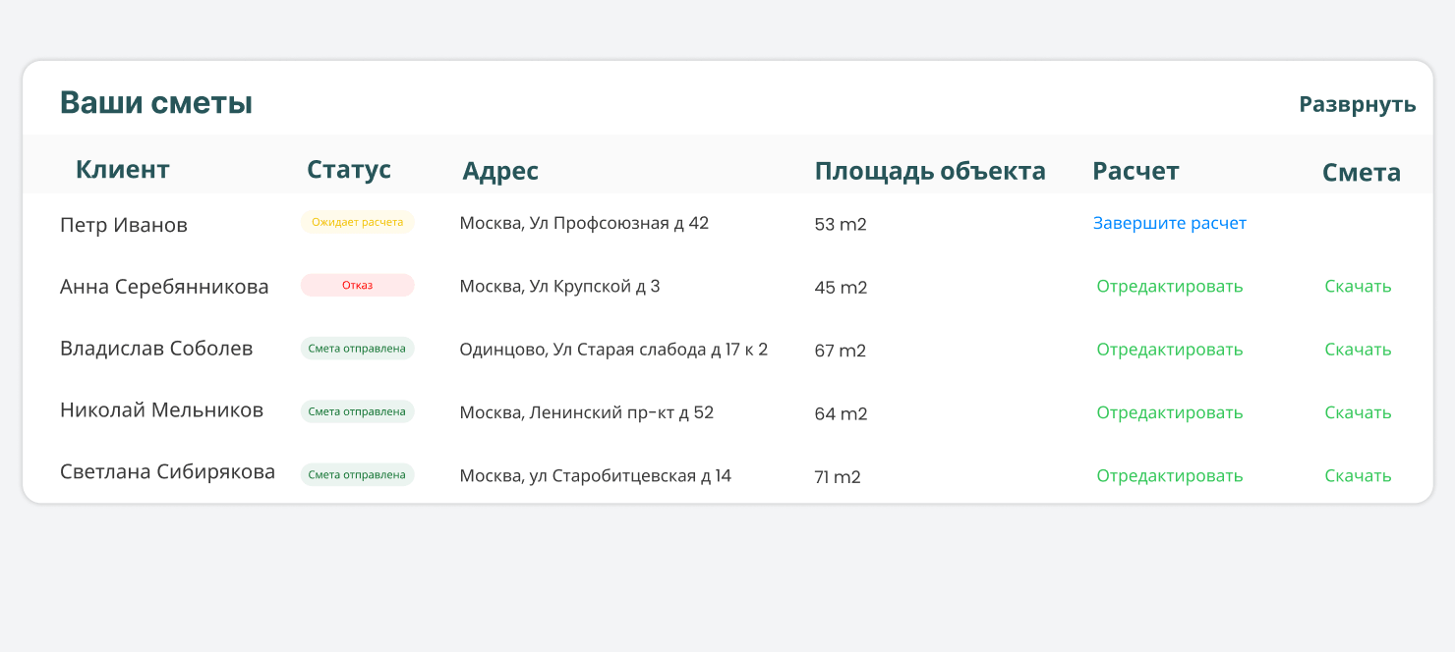Screen dimensions: 1455x652
Task: Open the Завершите расчет link
Action: 1169,223
